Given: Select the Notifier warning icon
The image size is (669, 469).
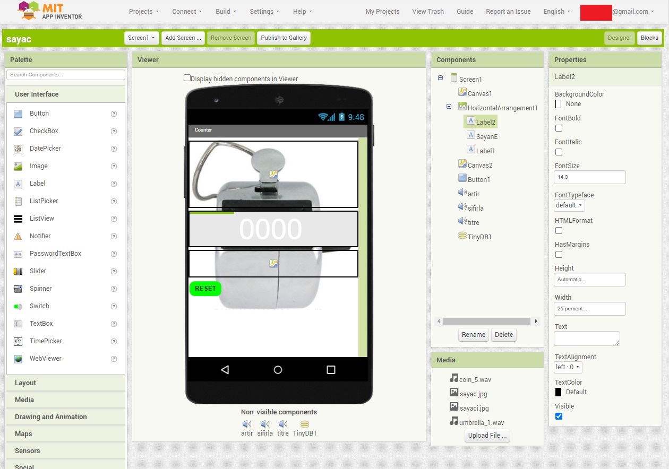Looking at the screenshot, I should pos(18,236).
